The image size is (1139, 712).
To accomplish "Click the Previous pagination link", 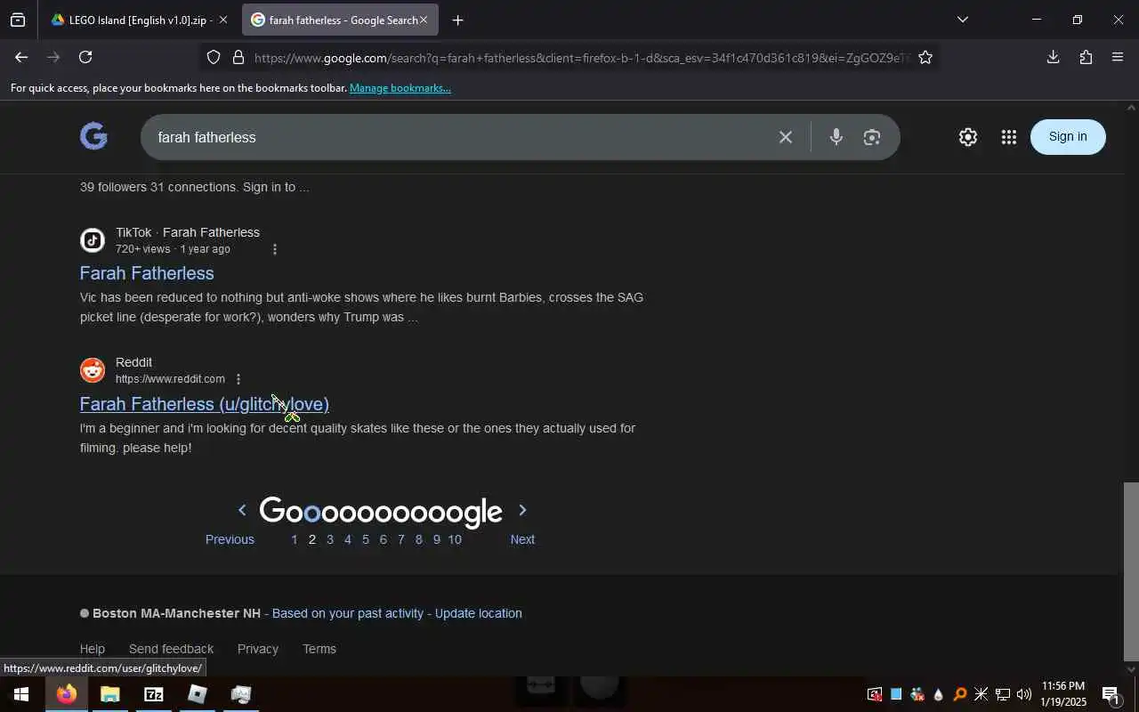I will point(230,539).
